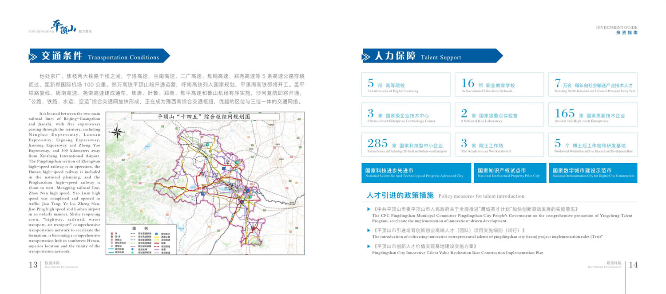Click the 165 家 国家高新技术企业 box
The image size is (666, 294).
593,114
